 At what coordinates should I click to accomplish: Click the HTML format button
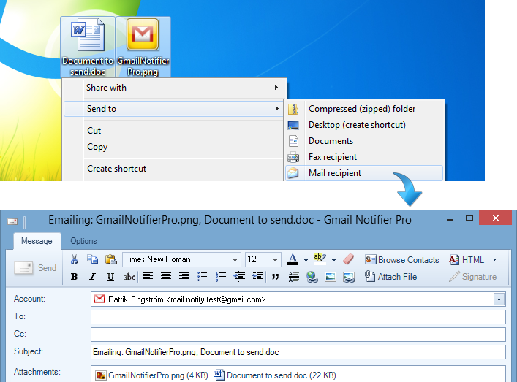(x=467, y=260)
